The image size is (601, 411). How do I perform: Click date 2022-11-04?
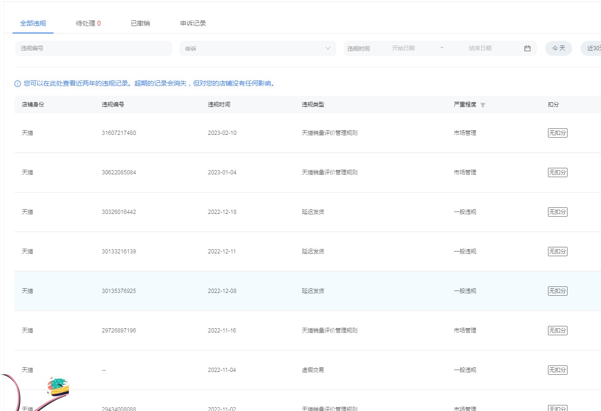222,370
